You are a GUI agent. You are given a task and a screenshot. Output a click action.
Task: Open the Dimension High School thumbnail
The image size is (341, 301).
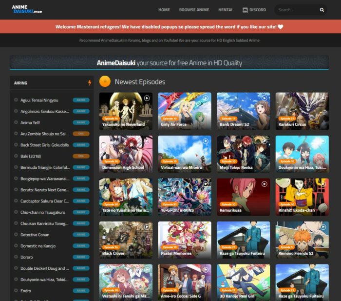126,154
